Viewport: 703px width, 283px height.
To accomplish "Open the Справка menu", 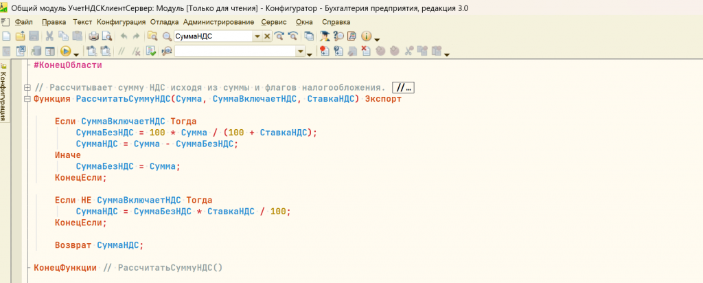I will 336,22.
